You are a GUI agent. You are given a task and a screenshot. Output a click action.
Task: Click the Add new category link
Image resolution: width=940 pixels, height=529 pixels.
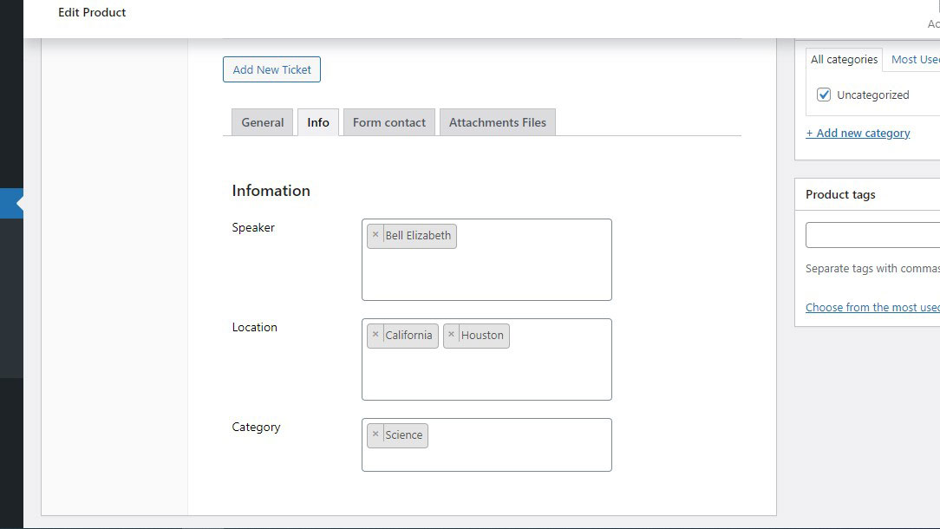pos(858,133)
